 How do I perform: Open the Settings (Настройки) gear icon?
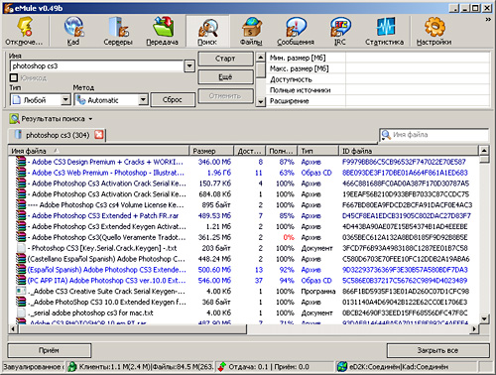click(x=434, y=27)
